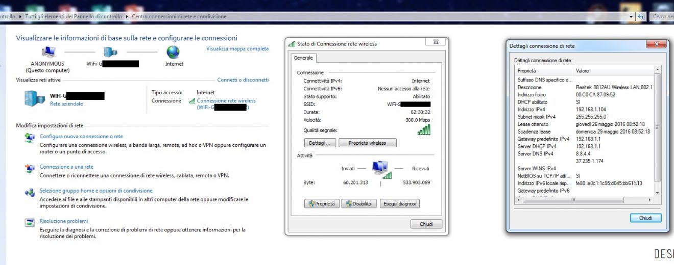Open the address bar history dropdown arrow
The image size is (674, 265).
[x=632, y=16]
